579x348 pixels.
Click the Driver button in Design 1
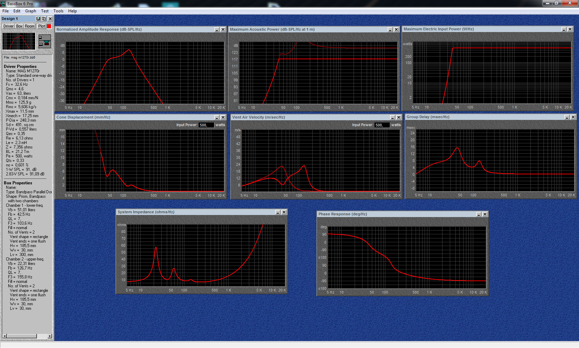8,26
